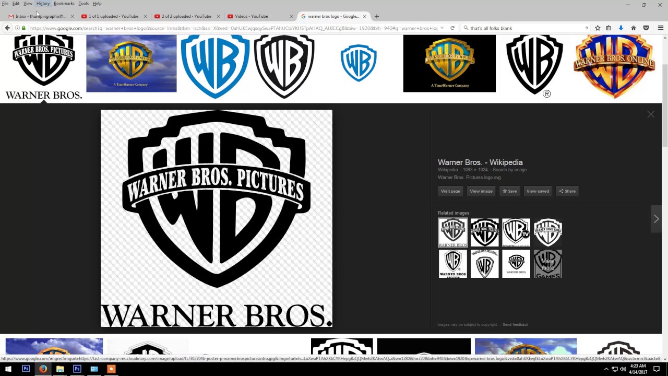Image resolution: width=668 pixels, height=376 pixels.
Task: Close the 'Videos - YouTube' tab
Action: click(x=291, y=16)
